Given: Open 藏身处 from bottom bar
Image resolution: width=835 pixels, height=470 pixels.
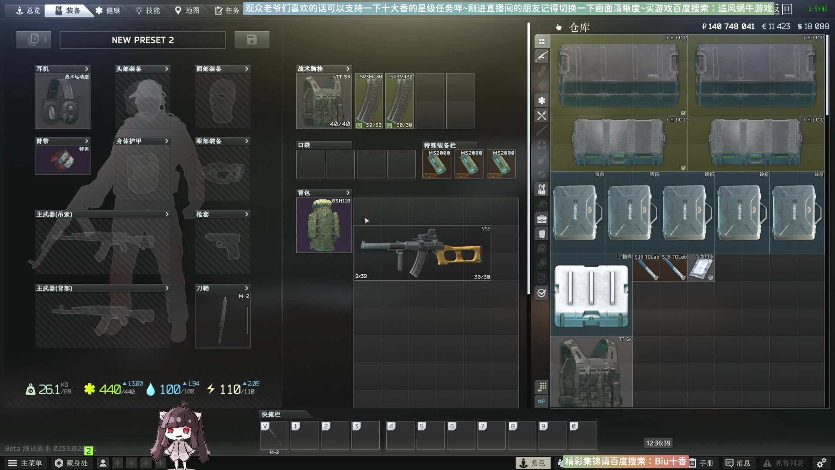Looking at the screenshot, I should (72, 463).
